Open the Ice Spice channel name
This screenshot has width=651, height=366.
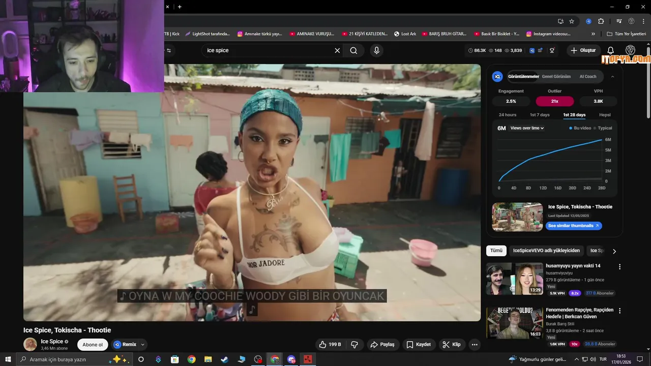[52, 342]
